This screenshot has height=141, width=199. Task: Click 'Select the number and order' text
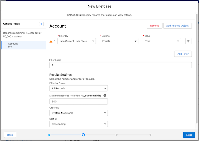pyautogui.click(x=72, y=79)
